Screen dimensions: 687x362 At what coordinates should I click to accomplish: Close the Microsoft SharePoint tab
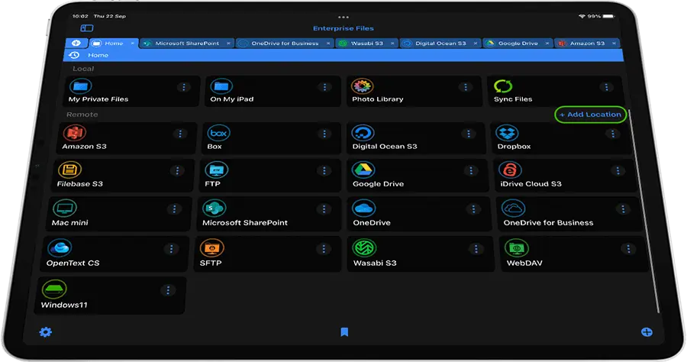coord(229,44)
